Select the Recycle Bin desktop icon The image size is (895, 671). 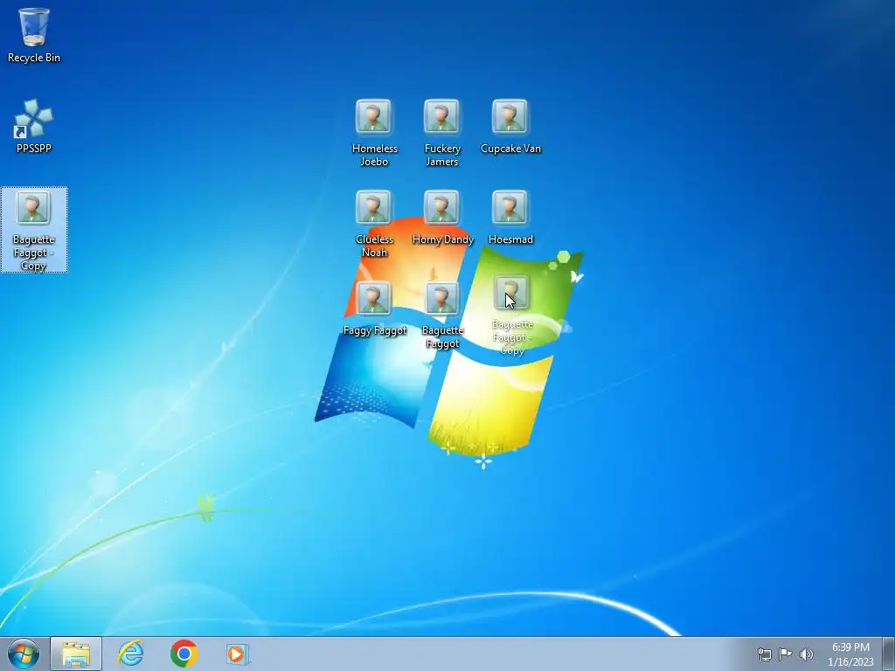point(34,34)
